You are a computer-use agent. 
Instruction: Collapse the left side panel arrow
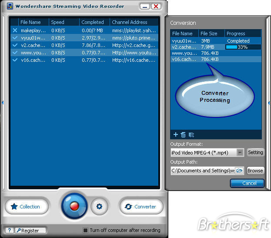click(3, 103)
